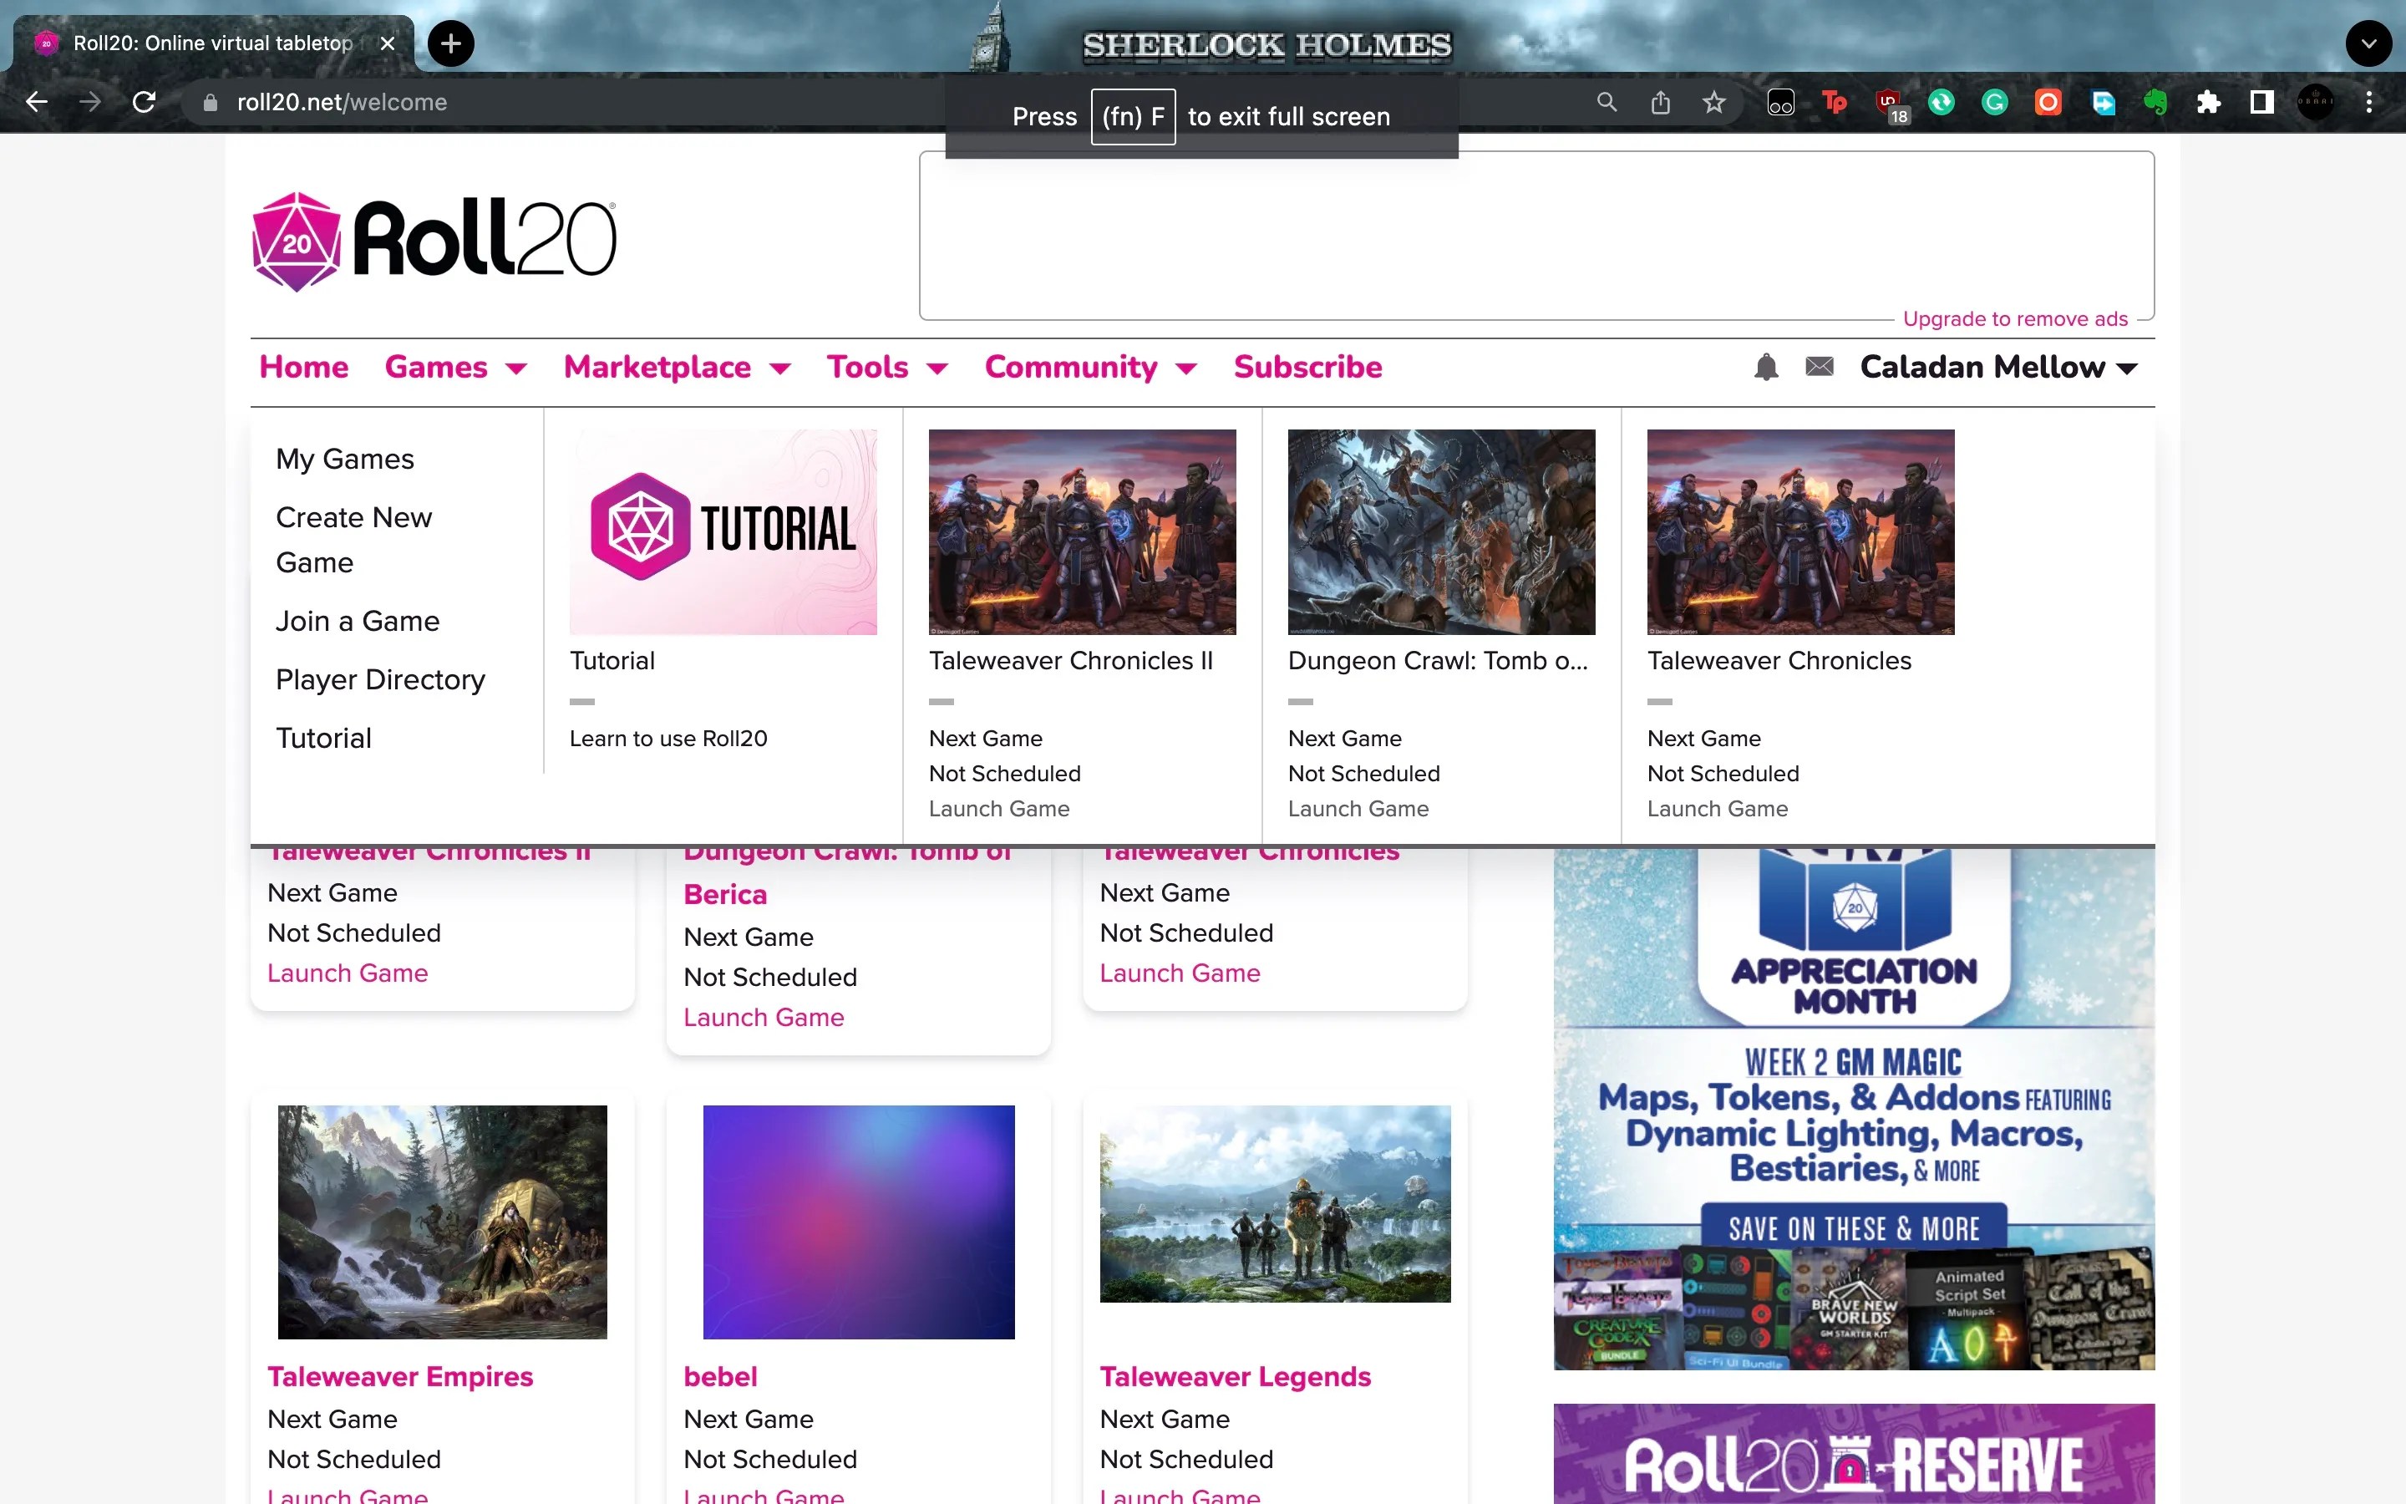Click the Evernote elephant extension icon

click(2155, 103)
